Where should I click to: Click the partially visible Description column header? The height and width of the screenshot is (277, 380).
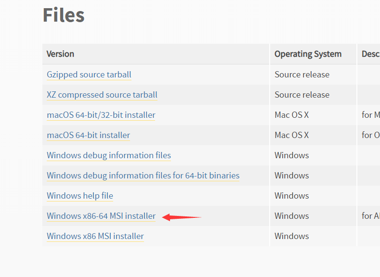pos(370,54)
